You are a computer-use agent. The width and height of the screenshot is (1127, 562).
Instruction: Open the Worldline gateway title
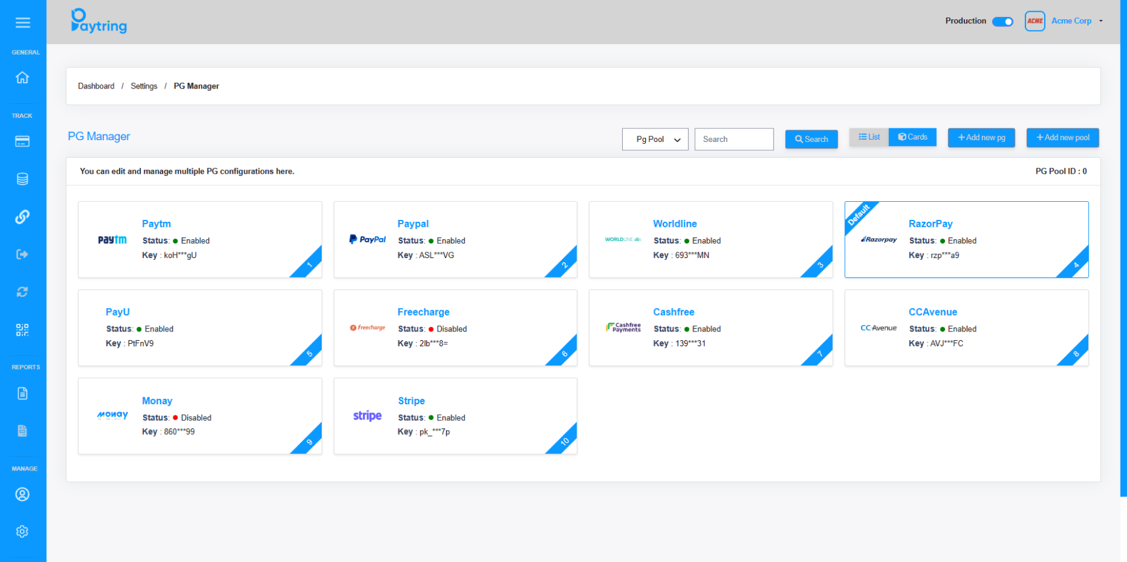[x=675, y=224]
